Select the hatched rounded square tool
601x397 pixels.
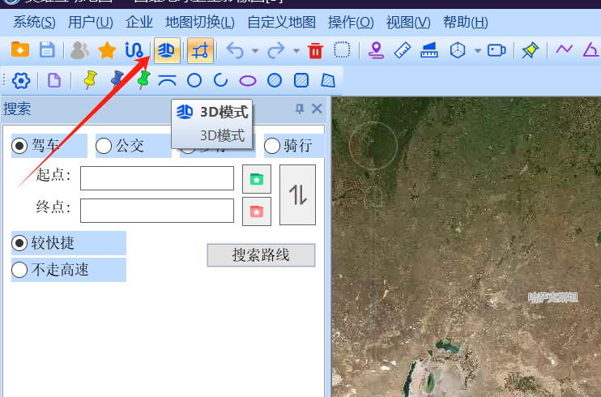tap(301, 80)
